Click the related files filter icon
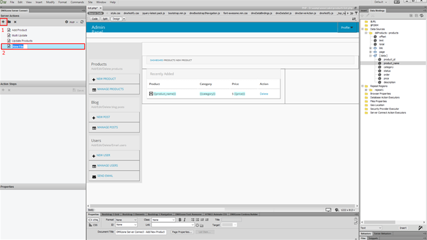The image size is (427, 240). click(356, 13)
